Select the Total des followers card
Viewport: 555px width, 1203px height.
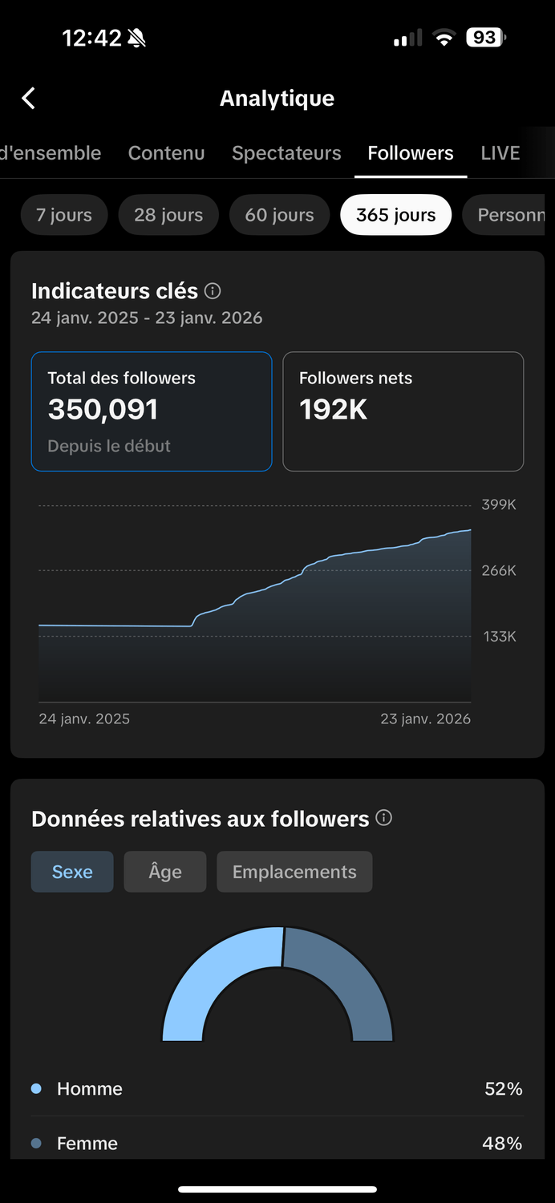click(152, 411)
